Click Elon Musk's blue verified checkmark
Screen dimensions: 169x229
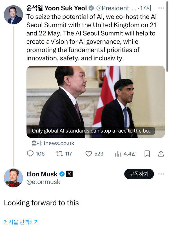click(x=62, y=174)
